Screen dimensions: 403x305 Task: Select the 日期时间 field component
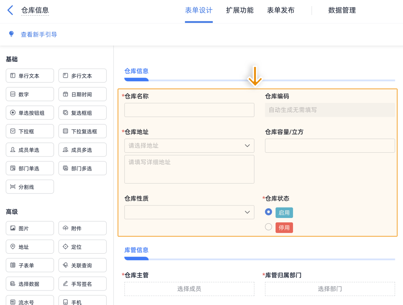coord(82,94)
